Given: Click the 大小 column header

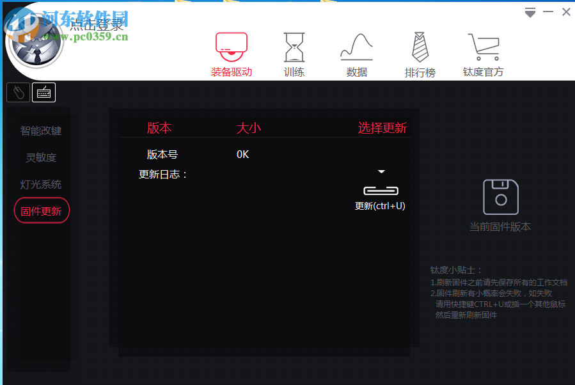Looking at the screenshot, I should 249,128.
